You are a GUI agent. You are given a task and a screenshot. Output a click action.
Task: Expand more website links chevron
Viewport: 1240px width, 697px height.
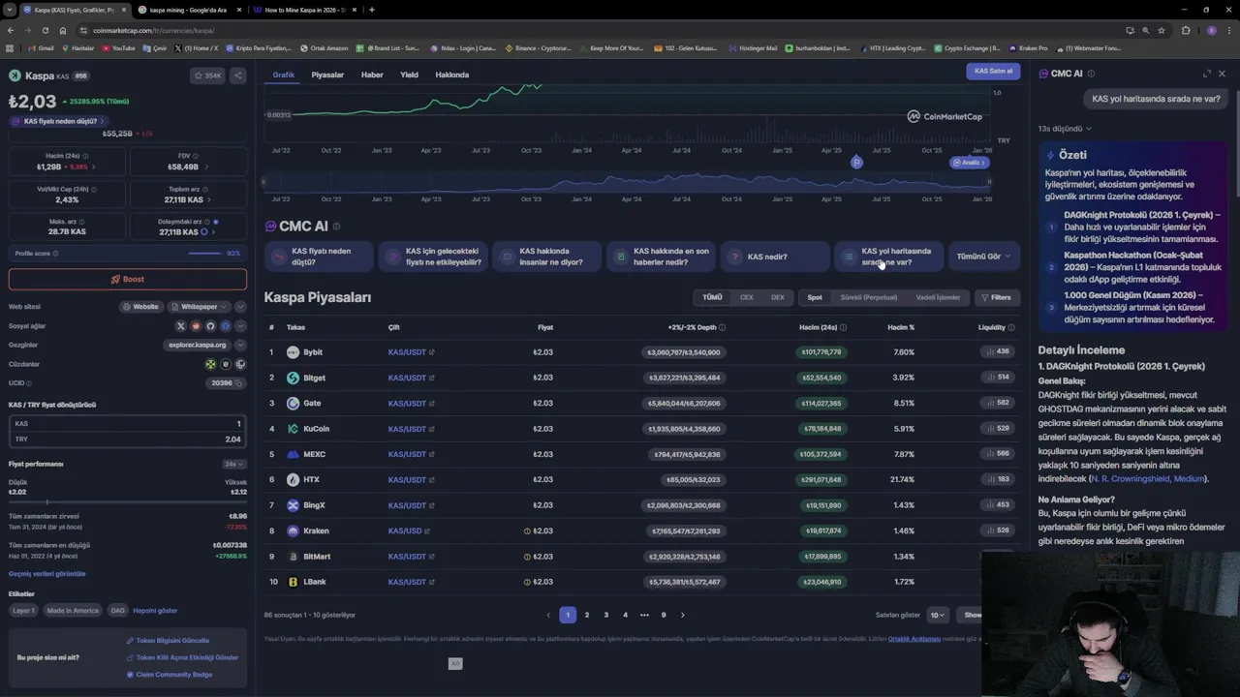240,307
